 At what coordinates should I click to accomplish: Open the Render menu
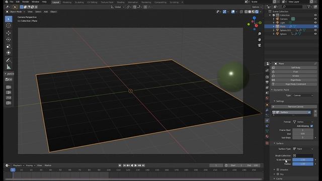pos(26,2)
